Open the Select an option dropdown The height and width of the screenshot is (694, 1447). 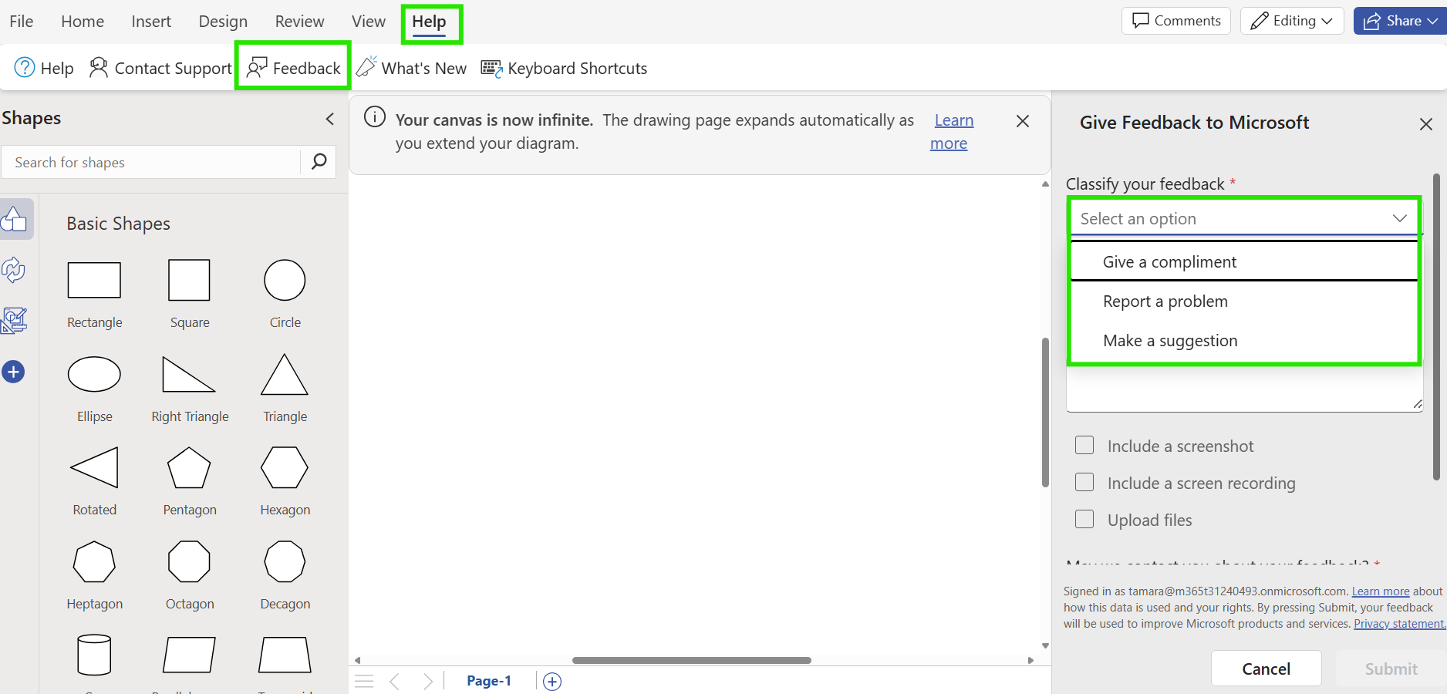pos(1243,218)
